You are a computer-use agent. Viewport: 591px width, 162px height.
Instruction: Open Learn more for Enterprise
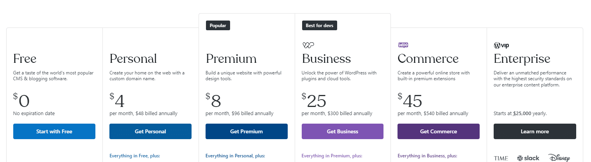pos(535,131)
